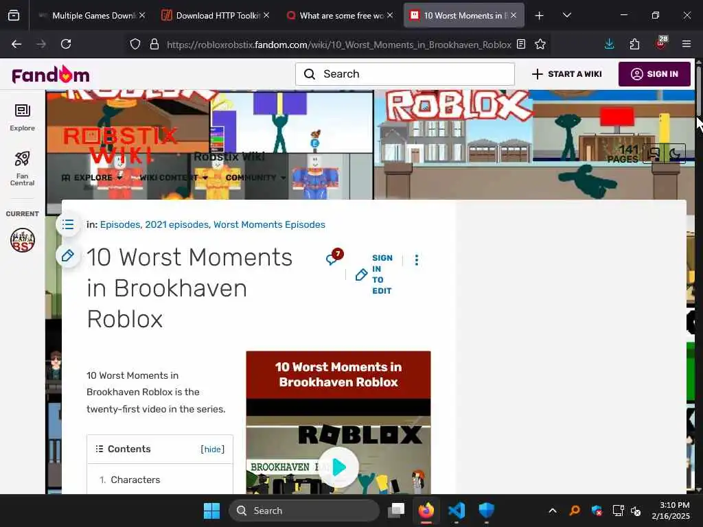View site security padlock info

click(154, 44)
